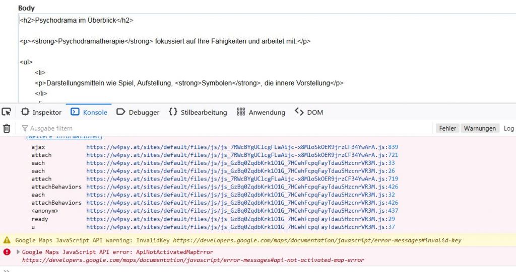Toggle the Warnungen filter button

point(480,128)
